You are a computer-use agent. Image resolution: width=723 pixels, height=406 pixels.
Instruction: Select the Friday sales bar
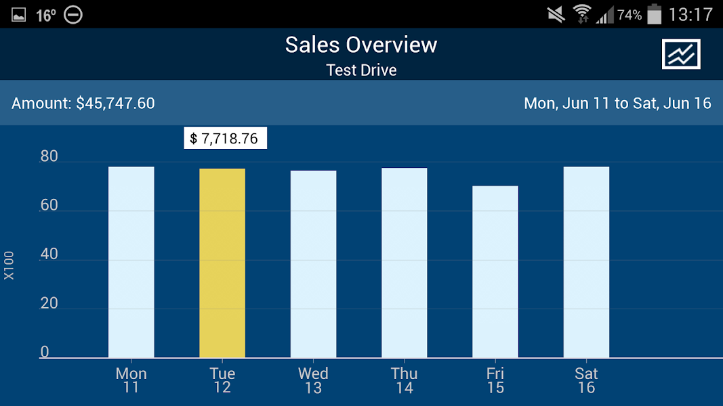[495, 271]
